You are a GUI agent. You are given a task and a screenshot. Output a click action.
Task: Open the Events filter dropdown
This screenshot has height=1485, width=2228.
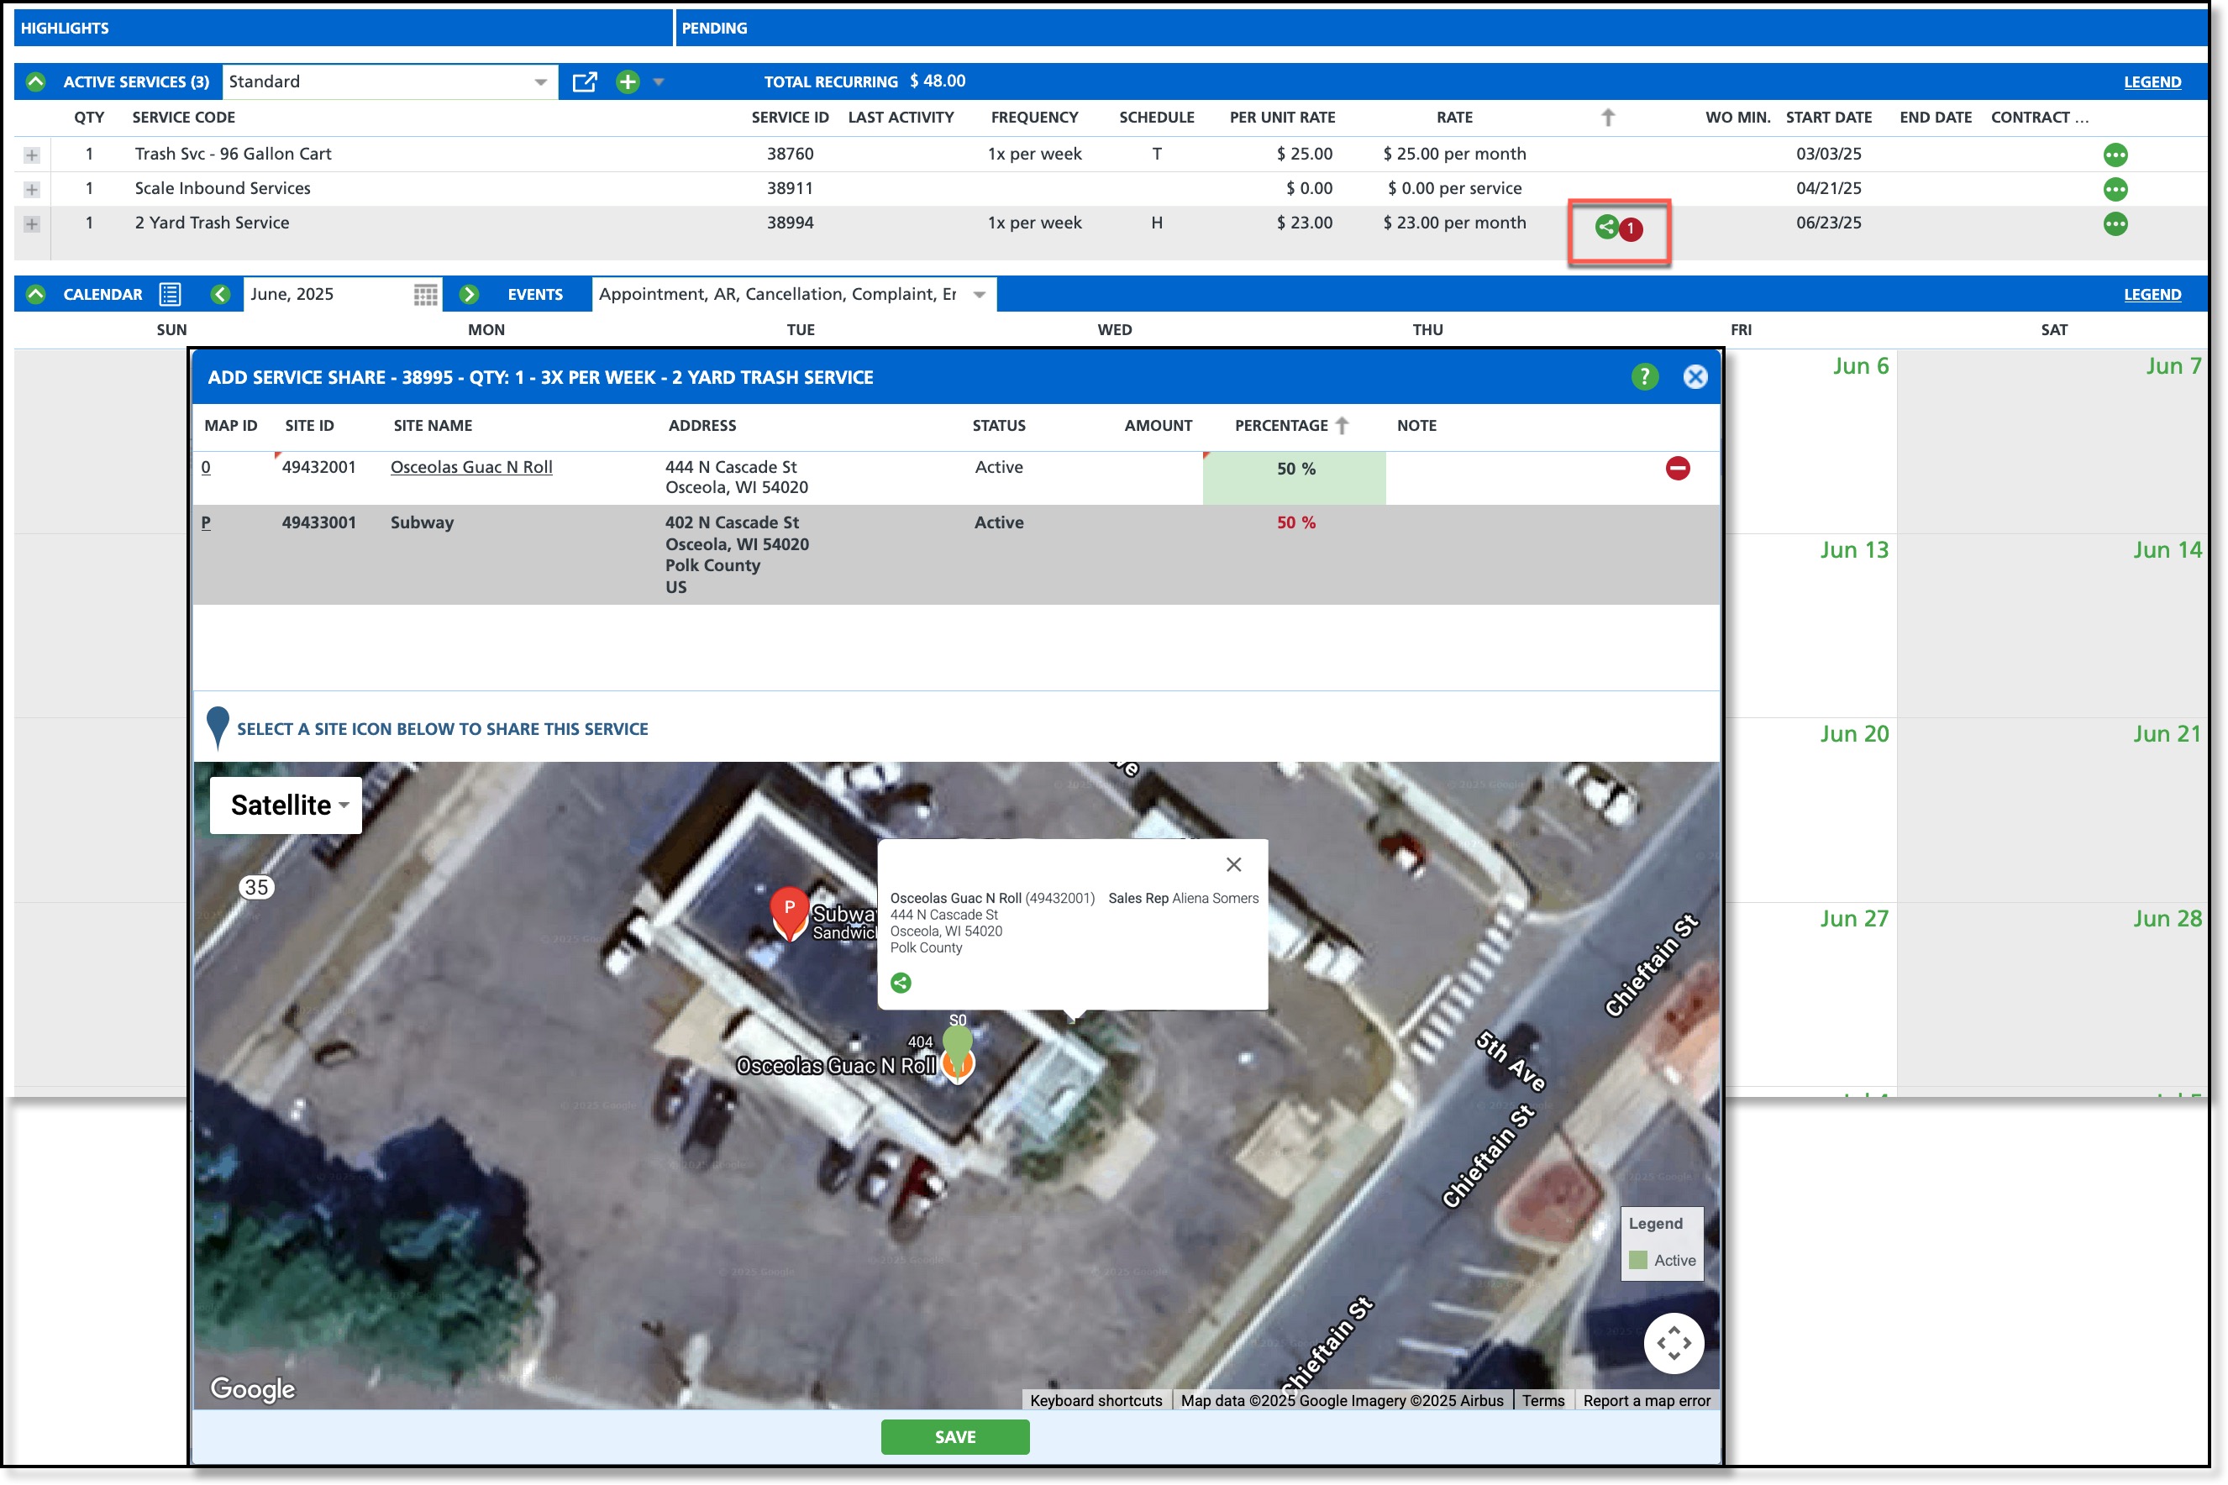pyautogui.click(x=980, y=295)
